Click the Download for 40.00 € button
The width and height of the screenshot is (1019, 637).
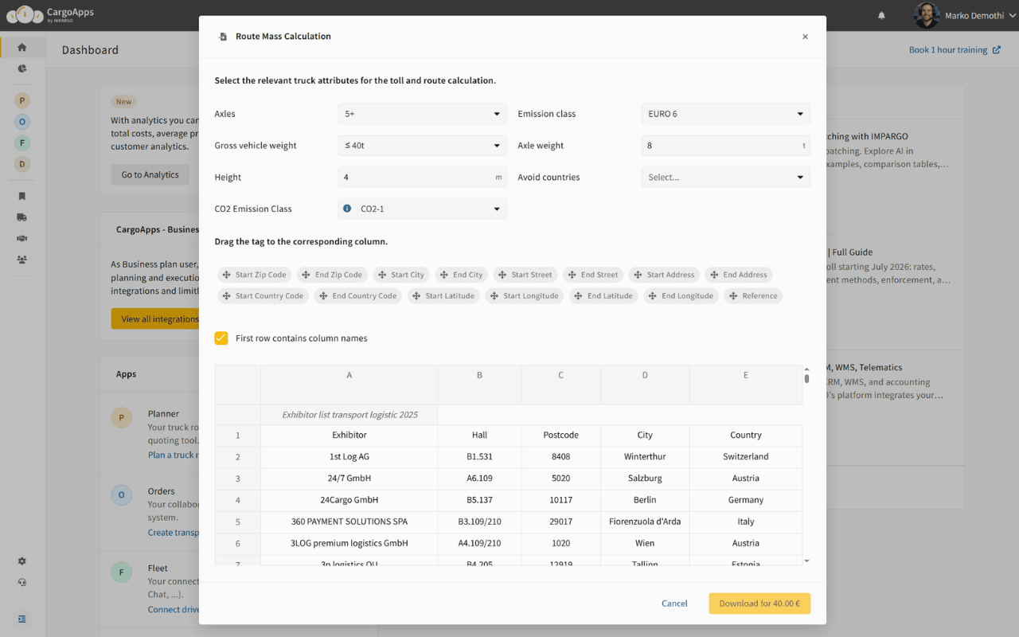(x=759, y=604)
